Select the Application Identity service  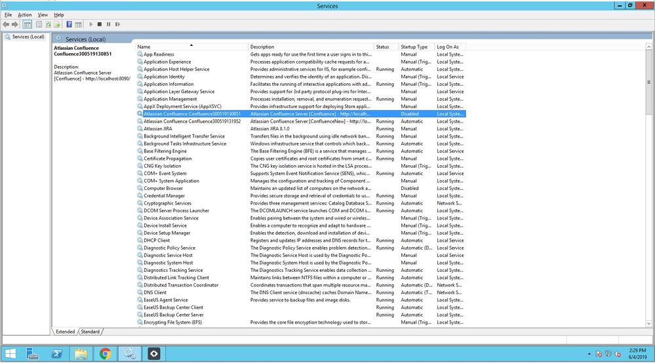[x=301, y=77]
